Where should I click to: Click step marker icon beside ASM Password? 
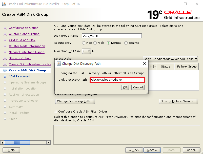pos(5,77)
